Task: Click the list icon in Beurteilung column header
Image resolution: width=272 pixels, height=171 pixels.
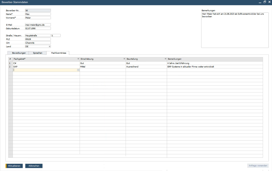Action: click(x=165, y=59)
